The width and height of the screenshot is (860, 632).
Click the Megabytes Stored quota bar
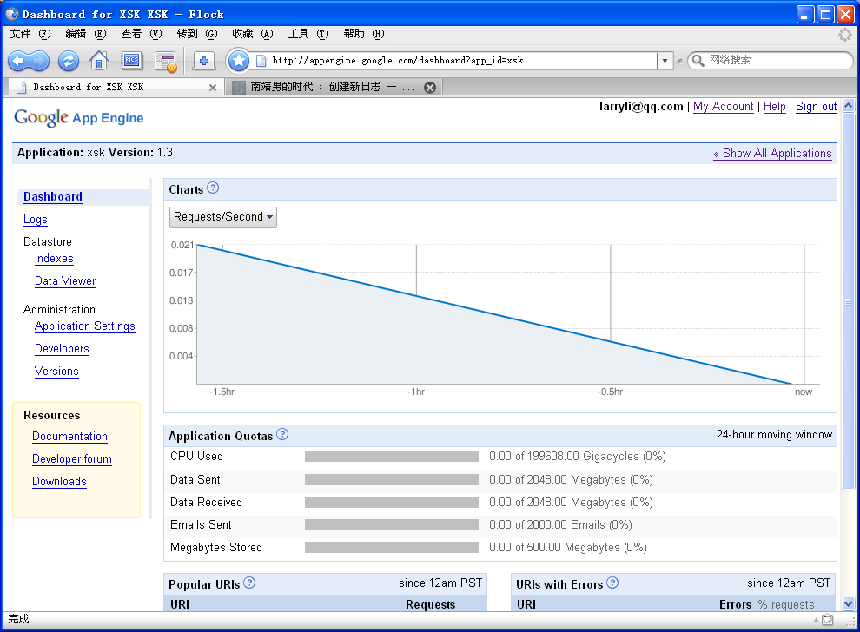pos(392,548)
